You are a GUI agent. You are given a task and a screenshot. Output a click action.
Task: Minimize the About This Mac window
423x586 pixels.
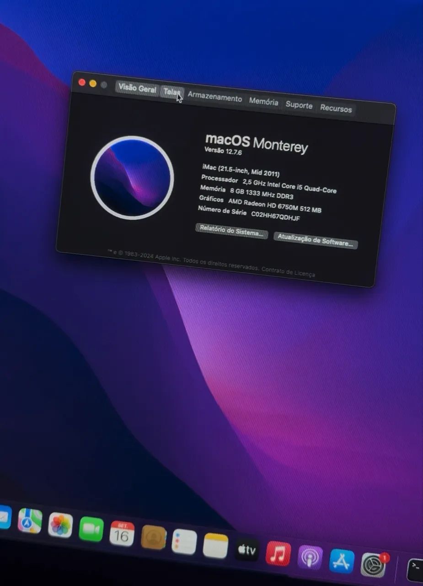pyautogui.click(x=93, y=84)
